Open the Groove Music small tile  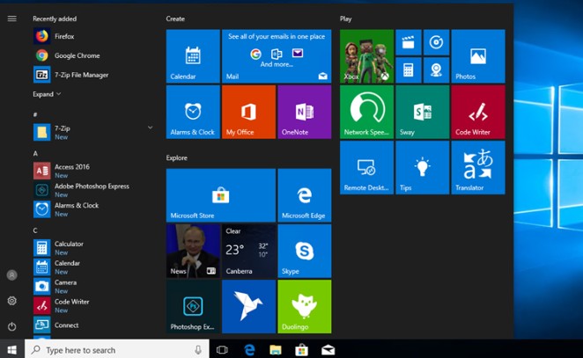pos(436,42)
